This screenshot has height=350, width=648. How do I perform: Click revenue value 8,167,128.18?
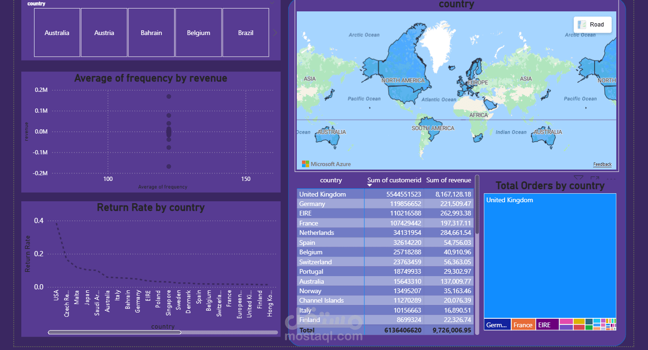click(453, 194)
